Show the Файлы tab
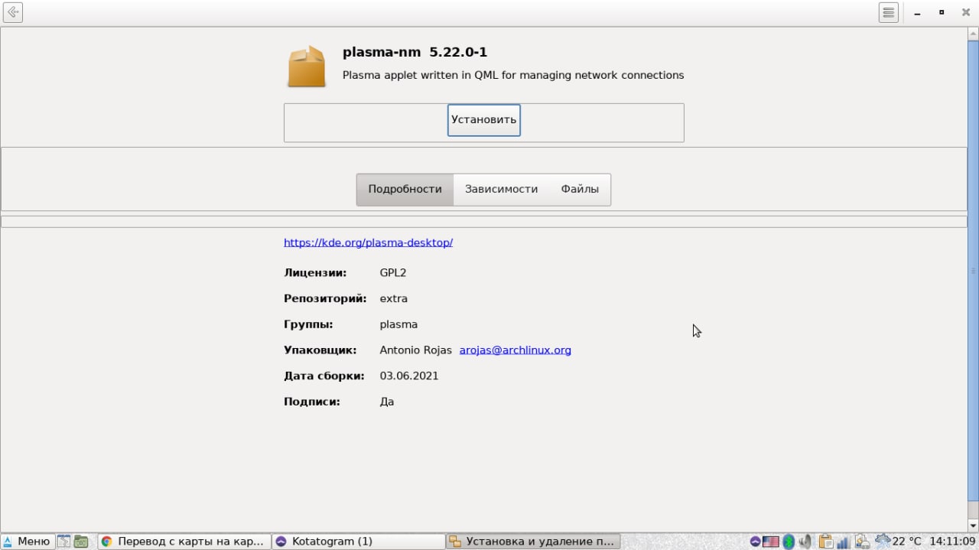The height and width of the screenshot is (550, 979). tap(580, 189)
